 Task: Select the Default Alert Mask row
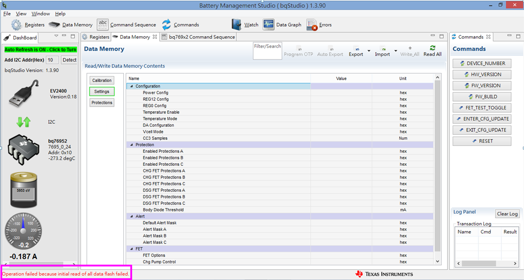tap(280, 223)
